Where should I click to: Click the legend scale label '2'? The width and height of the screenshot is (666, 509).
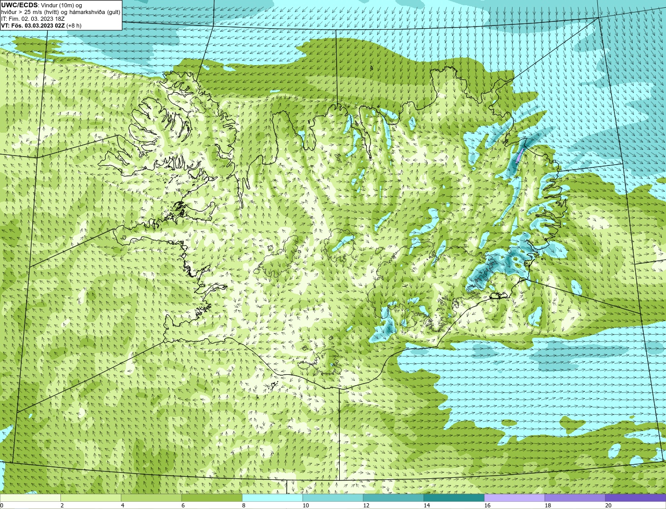click(x=62, y=505)
